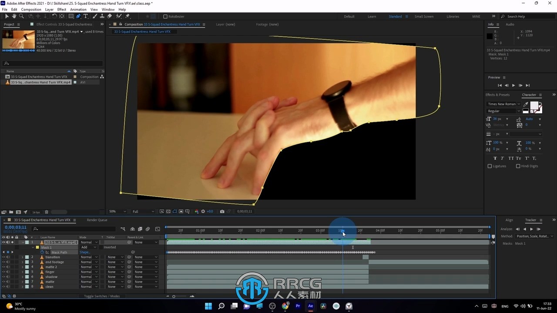Screen dimensions: 557x313
Task: Click the viewer snapshot camera icon
Action: (x=222, y=211)
